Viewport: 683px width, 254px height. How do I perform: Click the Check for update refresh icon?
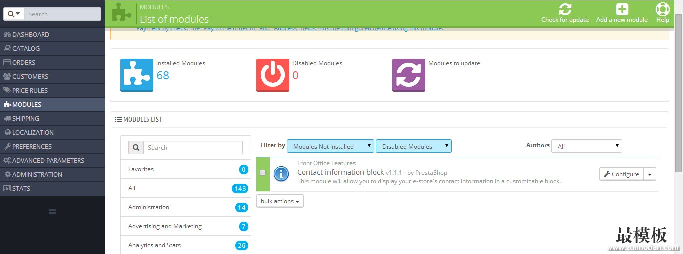[x=565, y=9]
